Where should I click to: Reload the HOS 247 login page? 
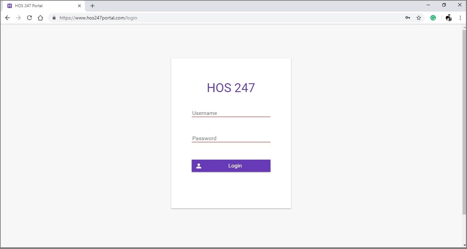29,18
